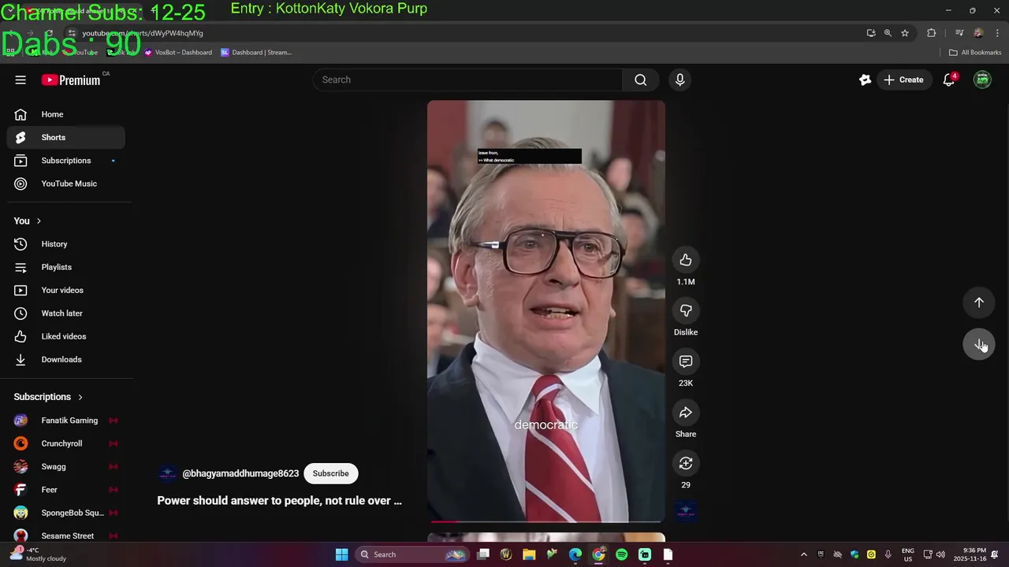Open SpongeBob Squ... channel
Screen dimensions: 1009x567
click(x=66, y=513)
